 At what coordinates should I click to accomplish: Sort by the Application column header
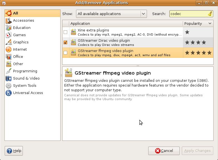click(x=126, y=23)
